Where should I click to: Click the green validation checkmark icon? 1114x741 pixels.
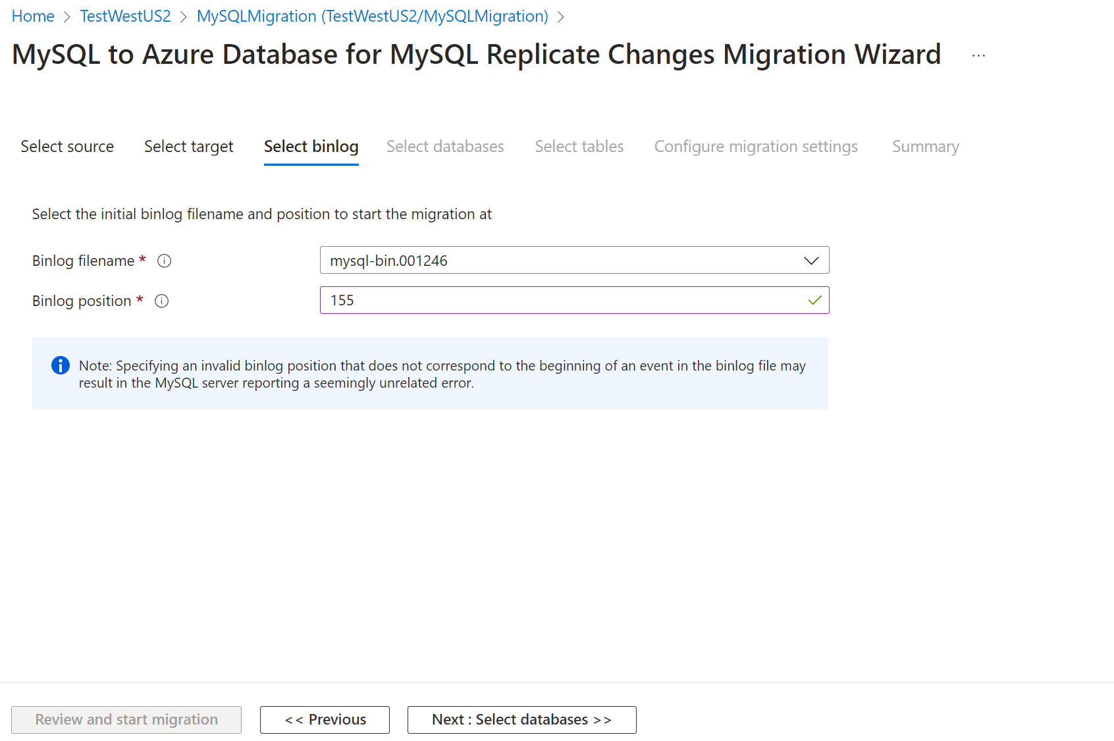(x=814, y=301)
